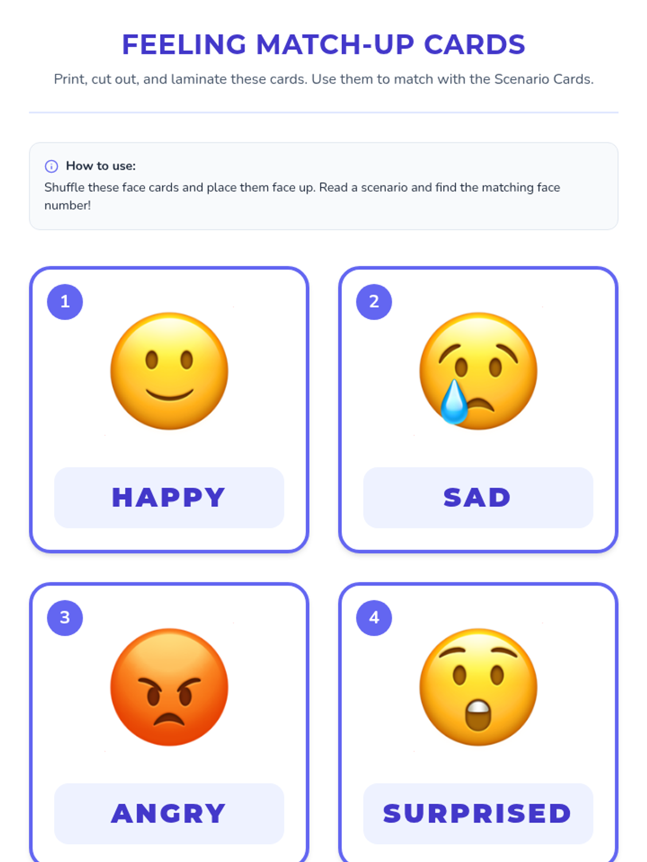Click the HAPPY label
647x862 pixels.
(x=169, y=498)
